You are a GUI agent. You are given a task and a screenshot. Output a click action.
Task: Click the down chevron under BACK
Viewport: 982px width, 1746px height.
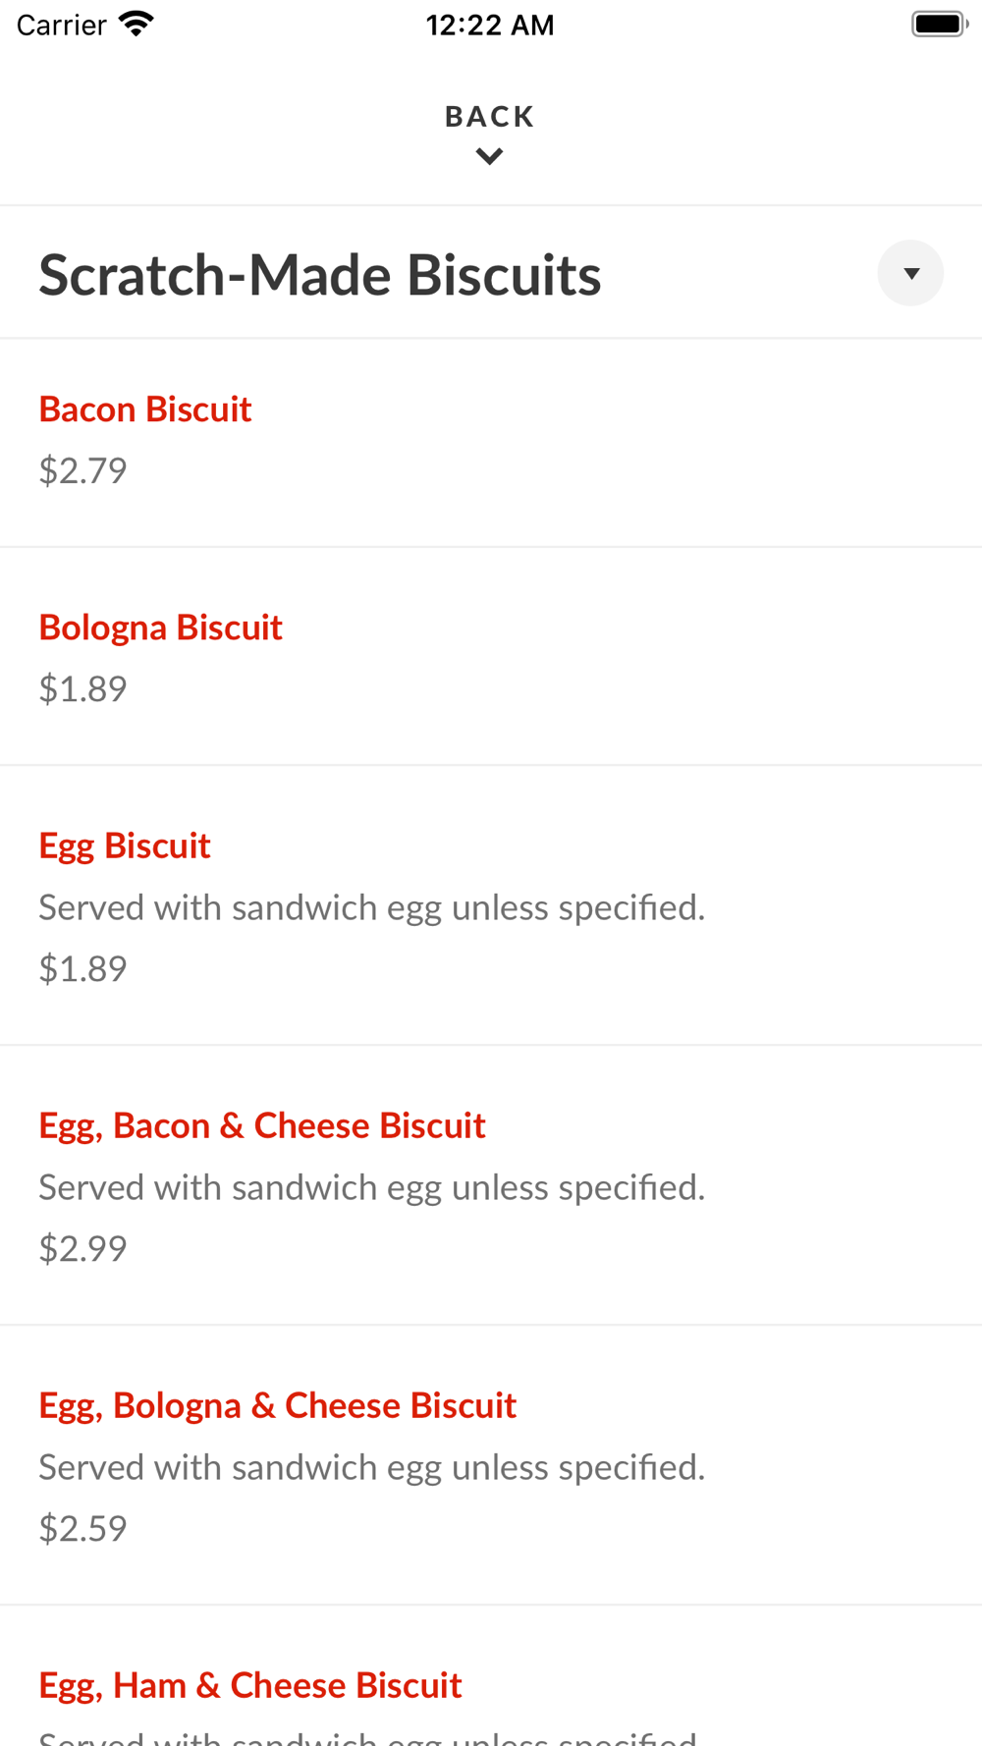pyautogui.click(x=489, y=156)
